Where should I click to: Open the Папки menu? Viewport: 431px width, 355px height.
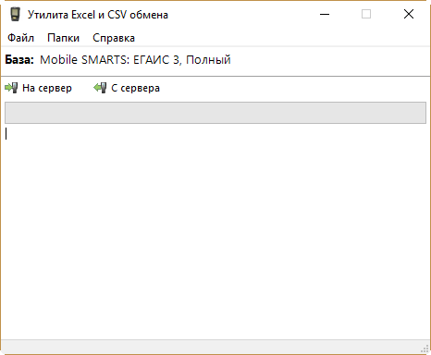(63, 38)
